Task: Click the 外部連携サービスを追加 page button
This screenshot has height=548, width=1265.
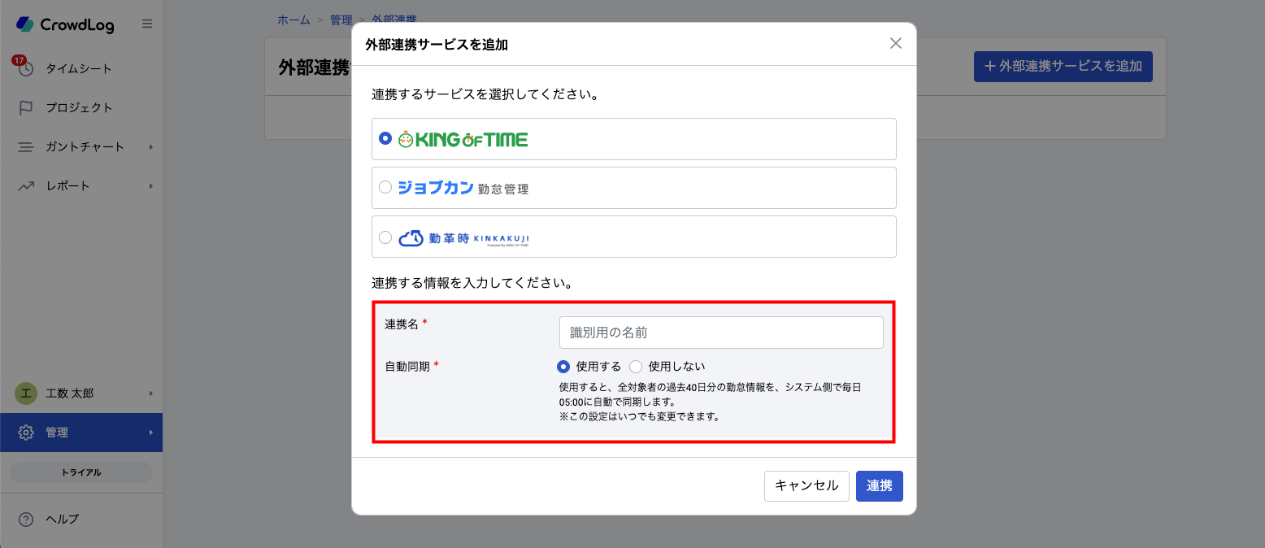Action: pyautogui.click(x=1063, y=66)
